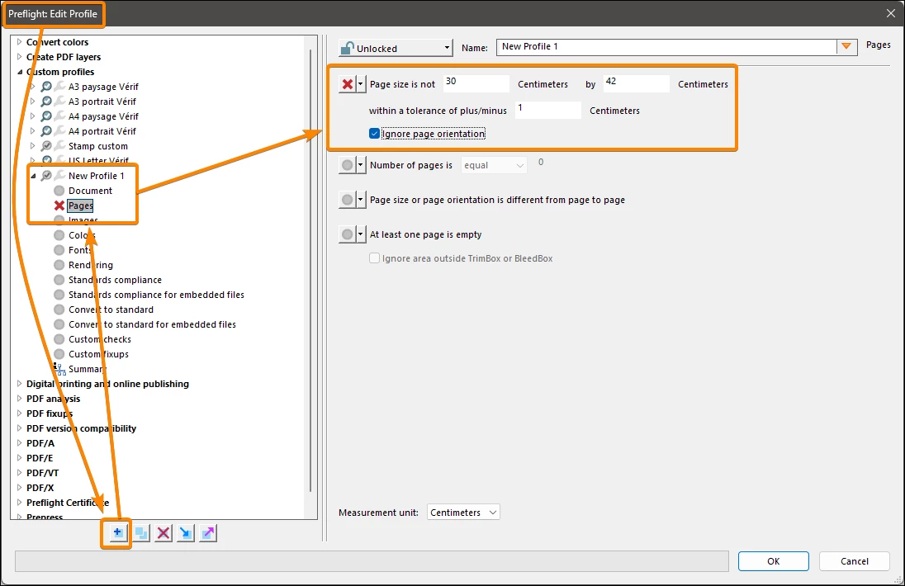The image size is (905, 586).
Task: Open severity dropdown for At least one page empty
Action: (361, 234)
